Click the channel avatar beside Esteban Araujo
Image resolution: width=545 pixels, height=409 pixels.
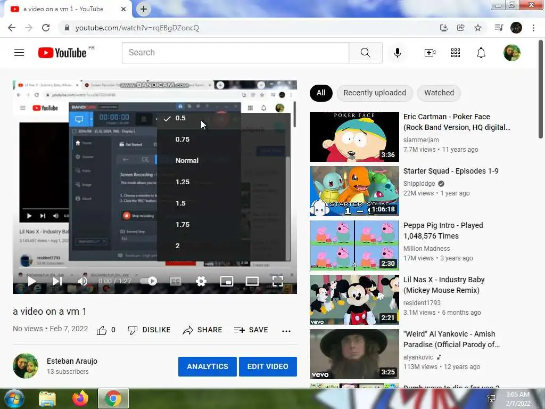click(26, 366)
